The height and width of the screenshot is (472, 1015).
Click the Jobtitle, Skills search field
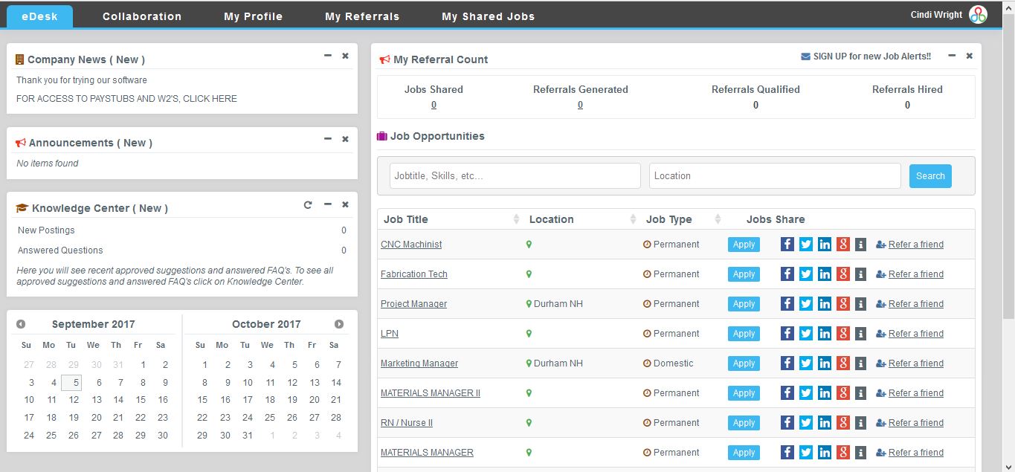(515, 176)
